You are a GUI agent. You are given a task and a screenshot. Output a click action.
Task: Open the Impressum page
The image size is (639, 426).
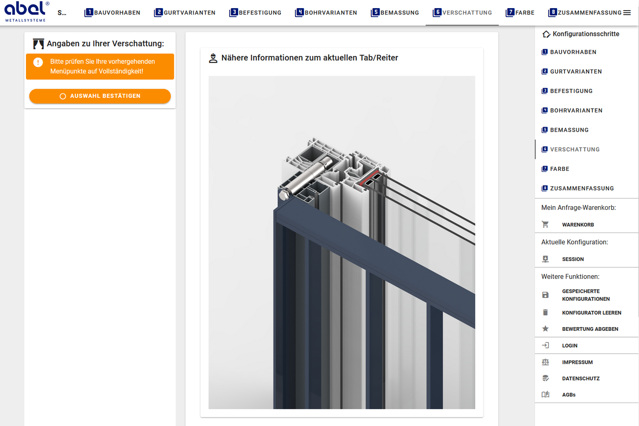coord(577,363)
